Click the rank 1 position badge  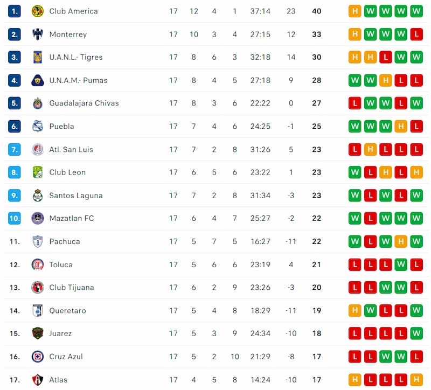click(x=15, y=11)
